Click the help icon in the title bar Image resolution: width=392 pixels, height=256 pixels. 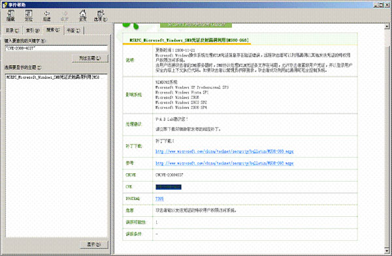[x=5, y=5]
